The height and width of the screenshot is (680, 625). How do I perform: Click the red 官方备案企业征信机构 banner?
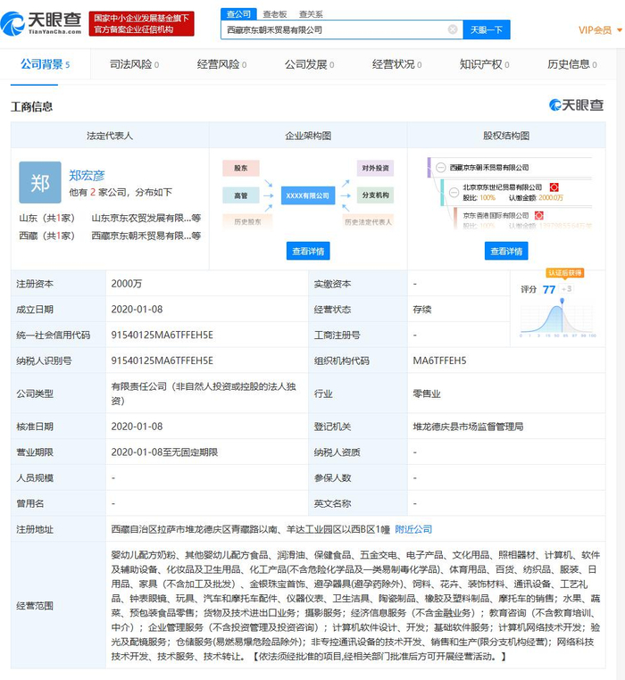point(141,23)
